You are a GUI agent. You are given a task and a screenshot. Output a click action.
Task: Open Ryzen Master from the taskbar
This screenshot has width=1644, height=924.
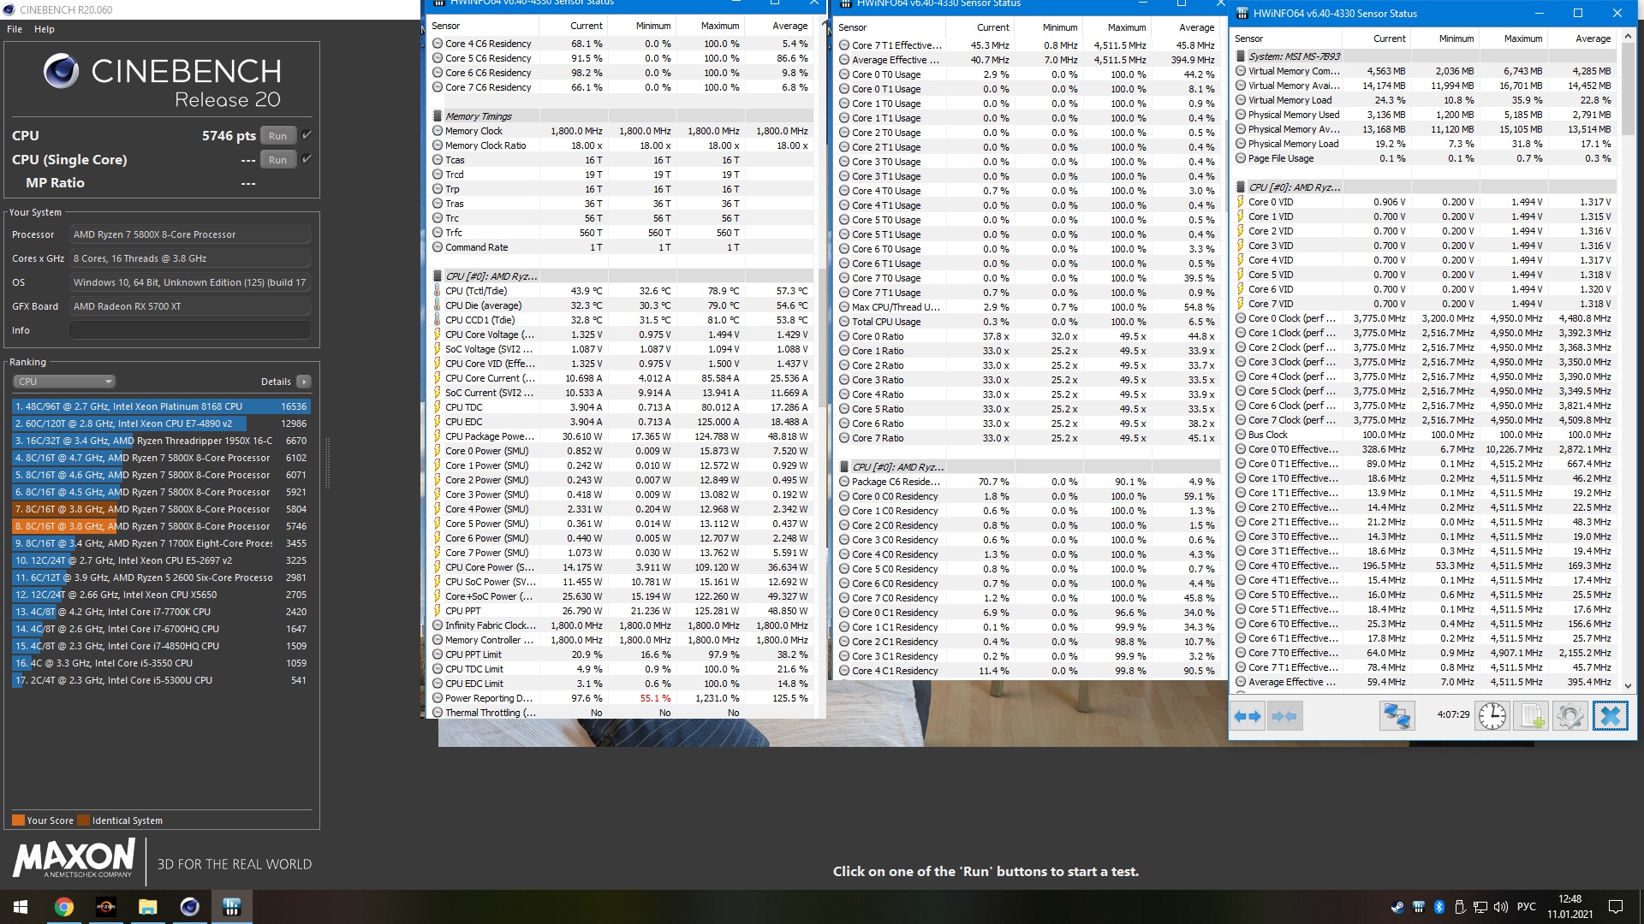[106, 907]
